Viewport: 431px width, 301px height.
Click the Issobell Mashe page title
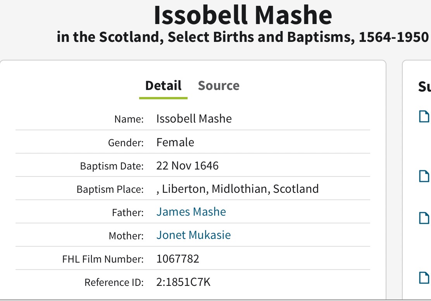(x=243, y=16)
